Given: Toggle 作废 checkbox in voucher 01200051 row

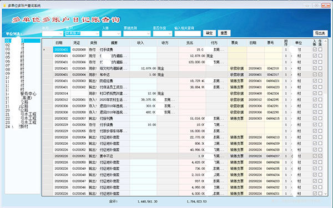Looking at the screenshot, I should [x=320, y=156].
